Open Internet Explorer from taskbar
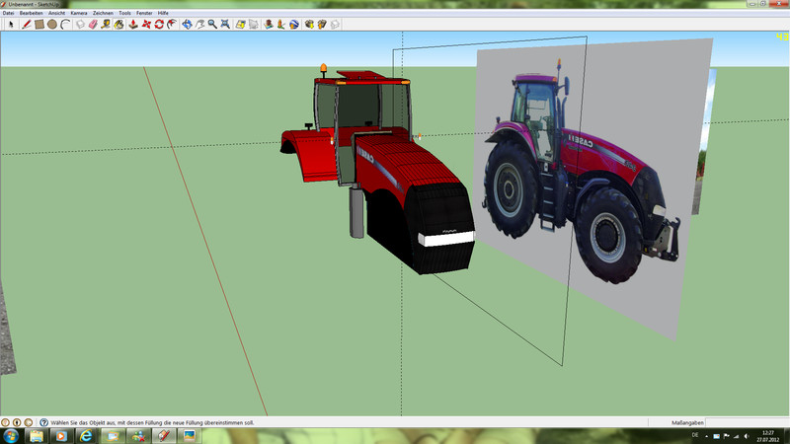 [x=87, y=436]
